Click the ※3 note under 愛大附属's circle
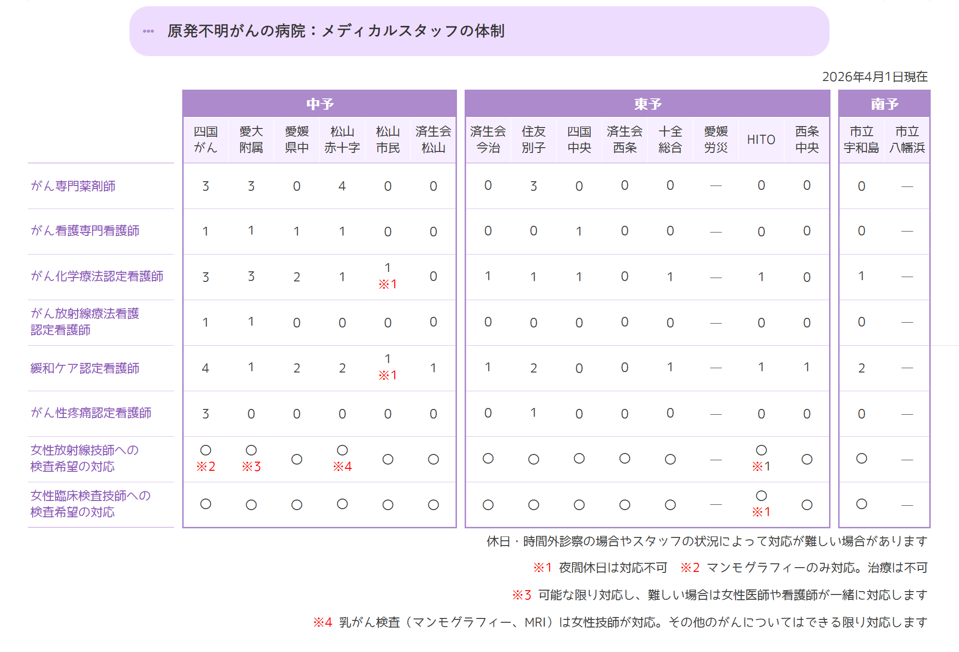 point(251,466)
